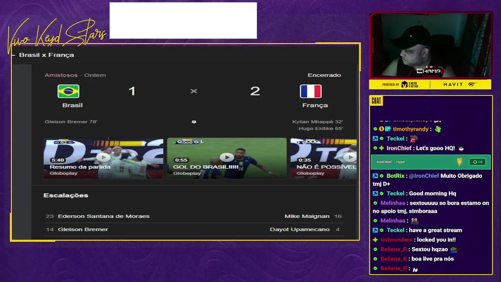
Task: Click the lightning bolt Hype icon
Action: (x=460, y=162)
